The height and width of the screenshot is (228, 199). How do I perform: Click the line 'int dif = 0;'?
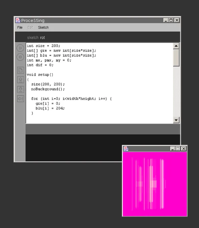40,65
